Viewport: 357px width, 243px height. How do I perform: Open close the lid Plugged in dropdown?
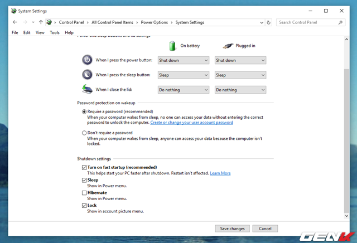click(x=240, y=90)
